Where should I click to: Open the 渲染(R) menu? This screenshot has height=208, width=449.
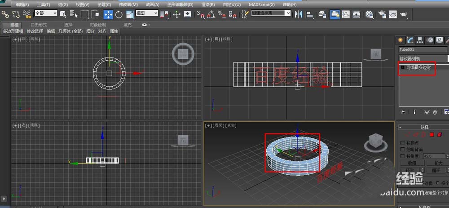point(208,5)
